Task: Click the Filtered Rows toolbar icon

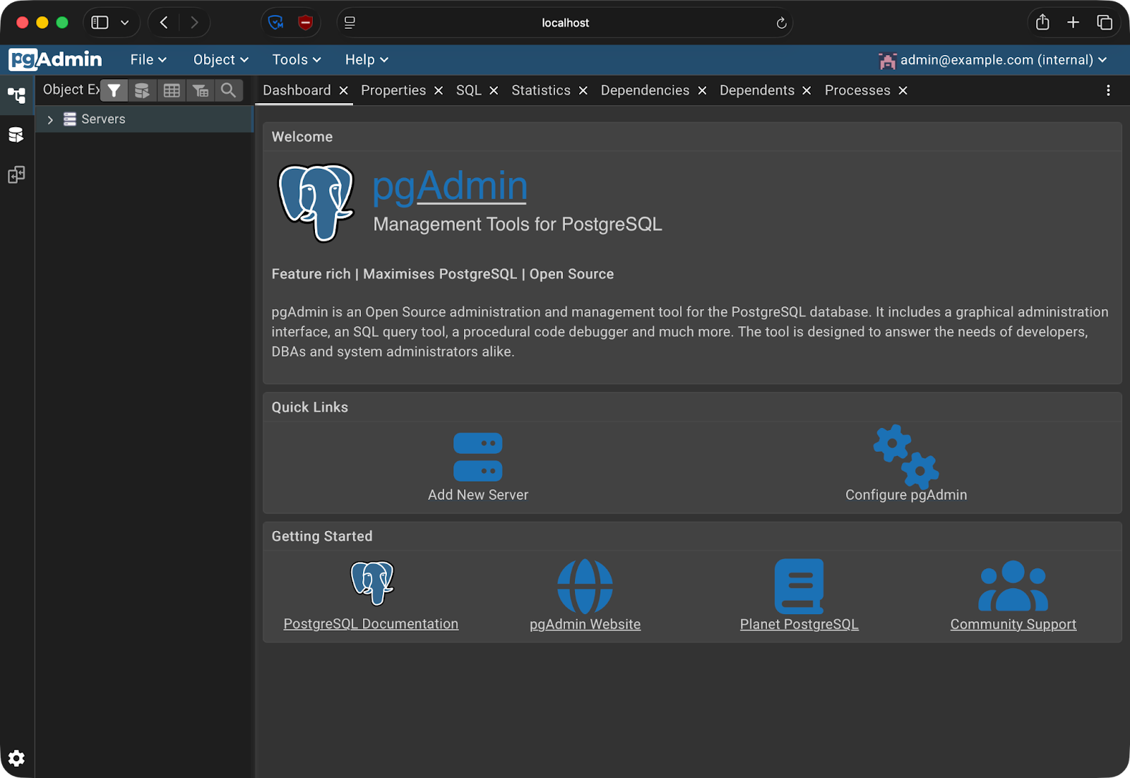Action: (x=201, y=90)
